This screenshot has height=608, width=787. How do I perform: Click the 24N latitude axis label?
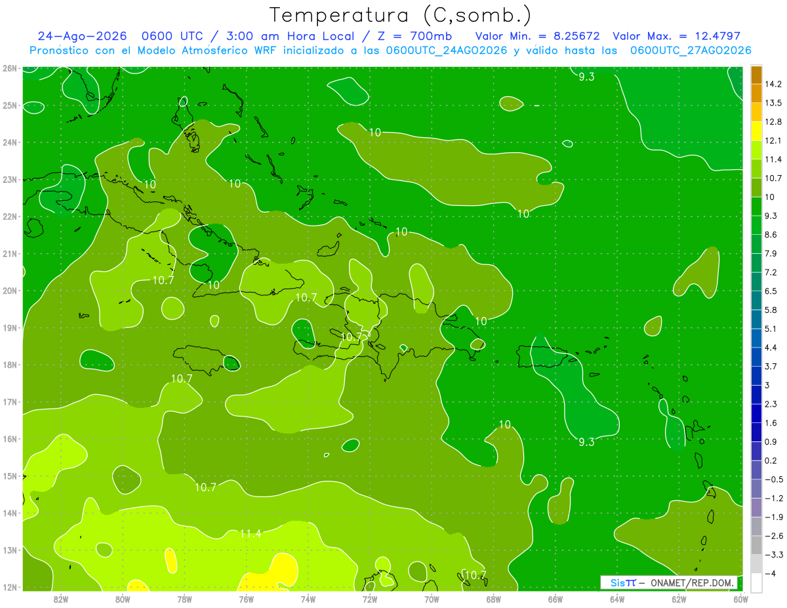coord(9,142)
